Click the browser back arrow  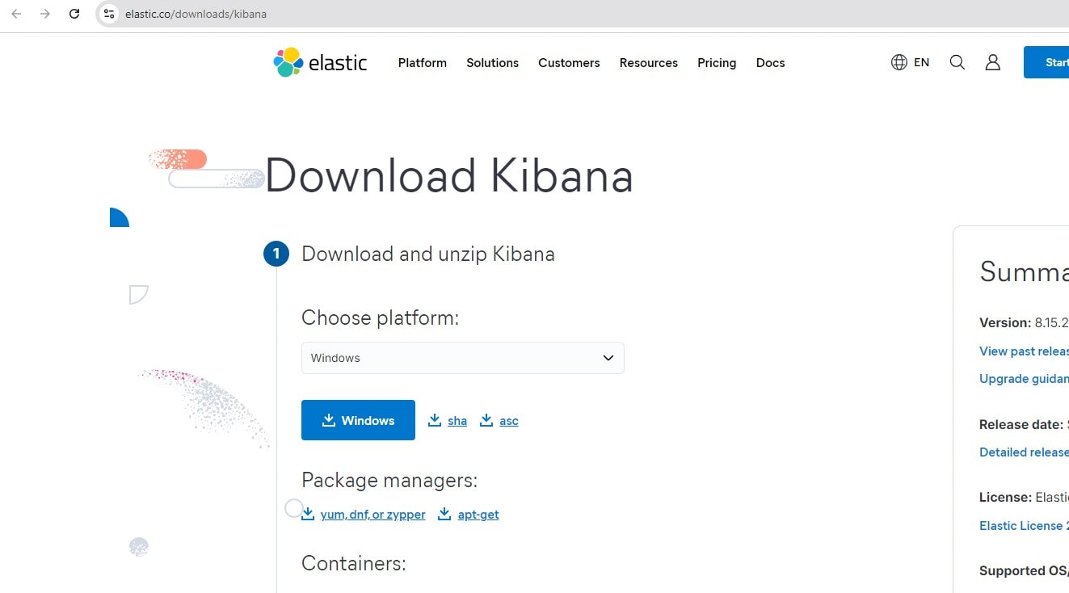pos(16,14)
